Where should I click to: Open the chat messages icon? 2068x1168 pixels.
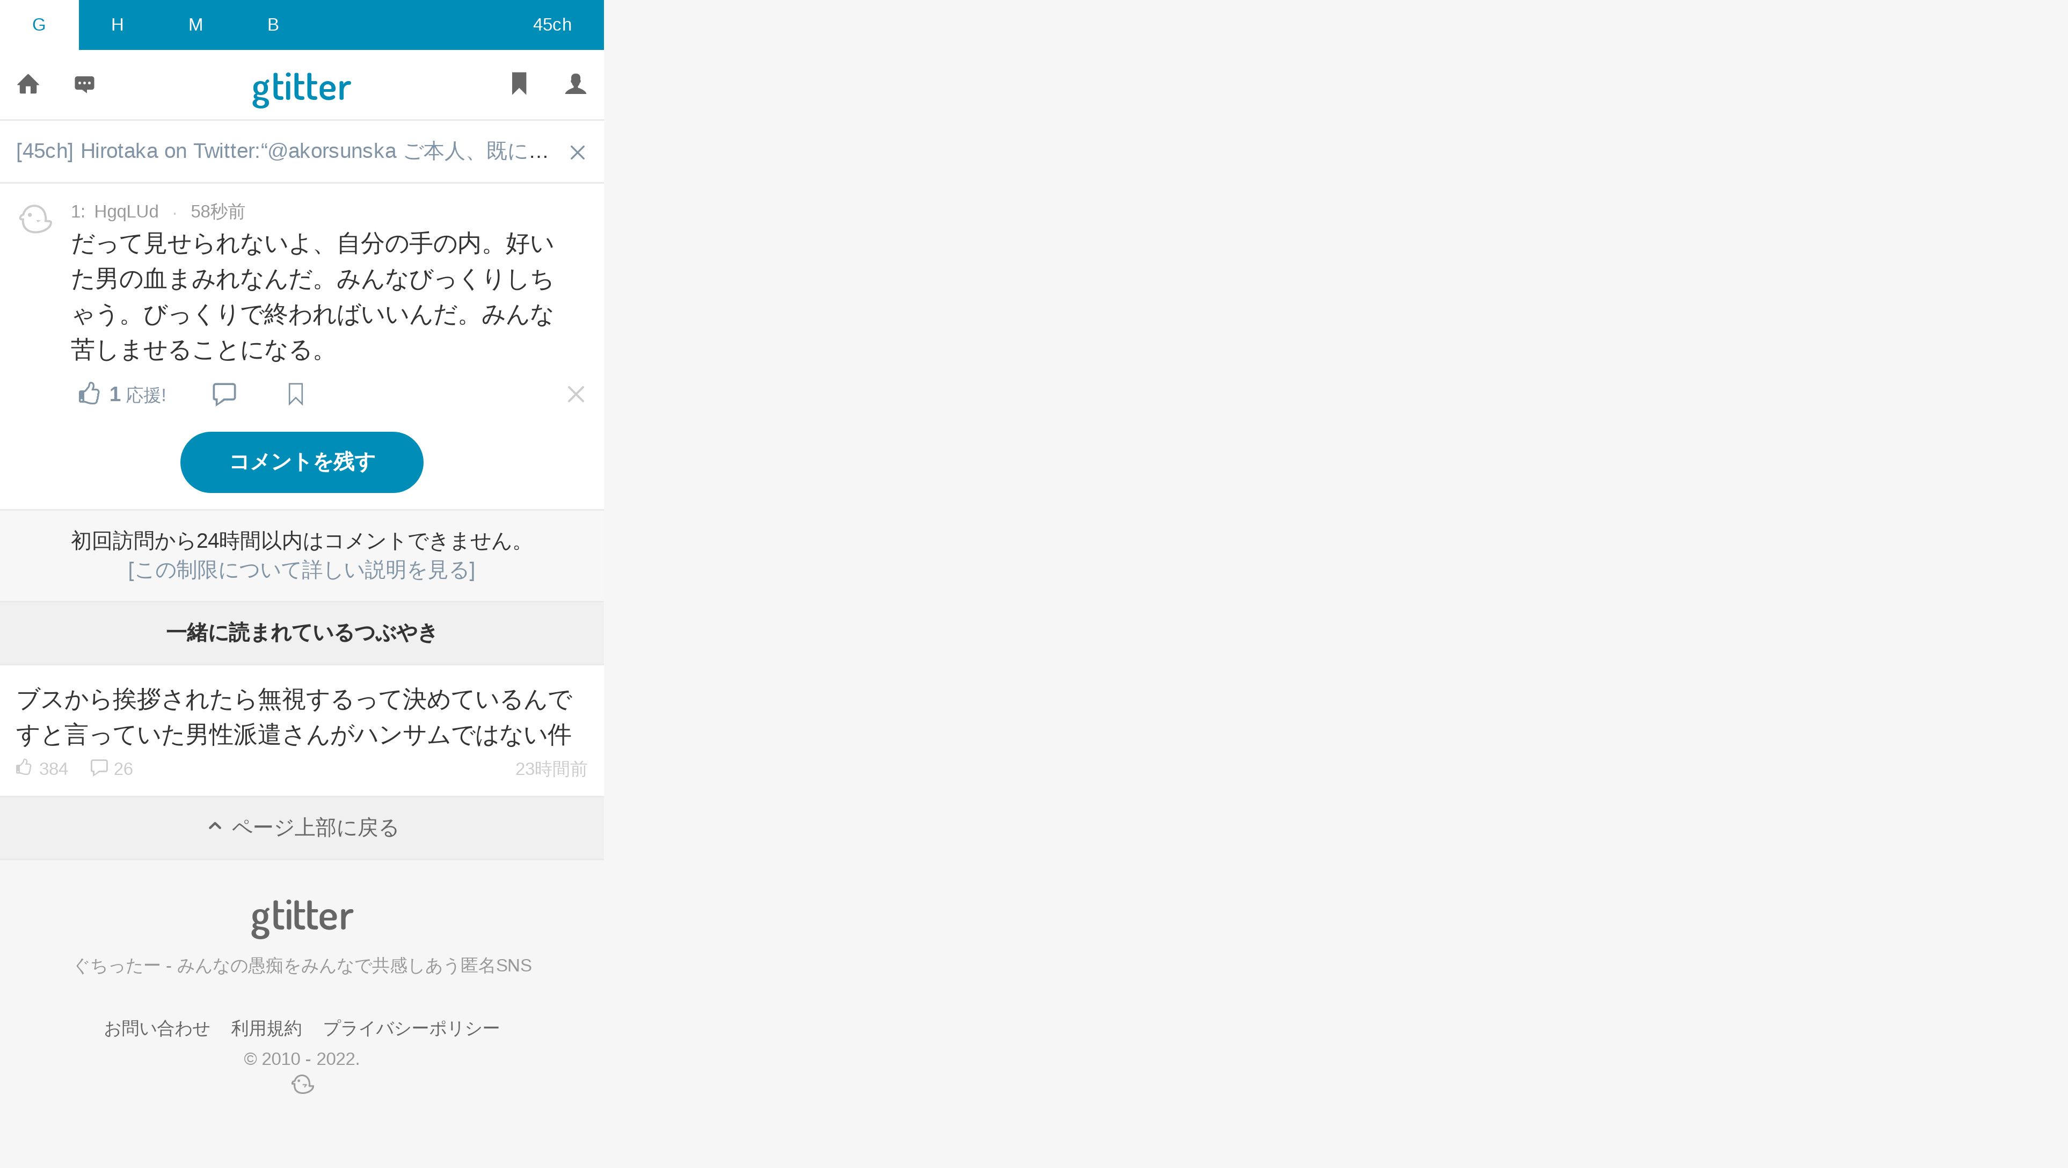(x=84, y=84)
